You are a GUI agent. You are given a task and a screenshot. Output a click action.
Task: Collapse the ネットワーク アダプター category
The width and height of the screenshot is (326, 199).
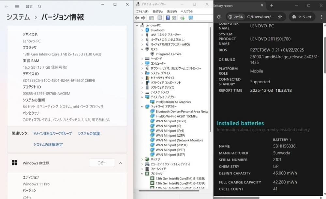[x=142, y=107]
